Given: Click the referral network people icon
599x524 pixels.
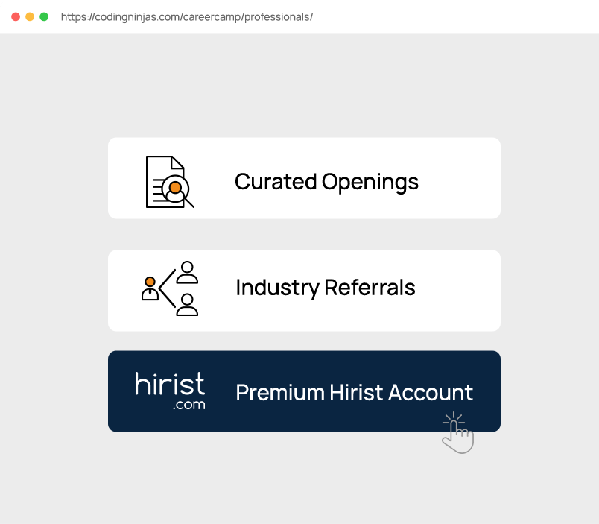Looking at the screenshot, I should 170,288.
